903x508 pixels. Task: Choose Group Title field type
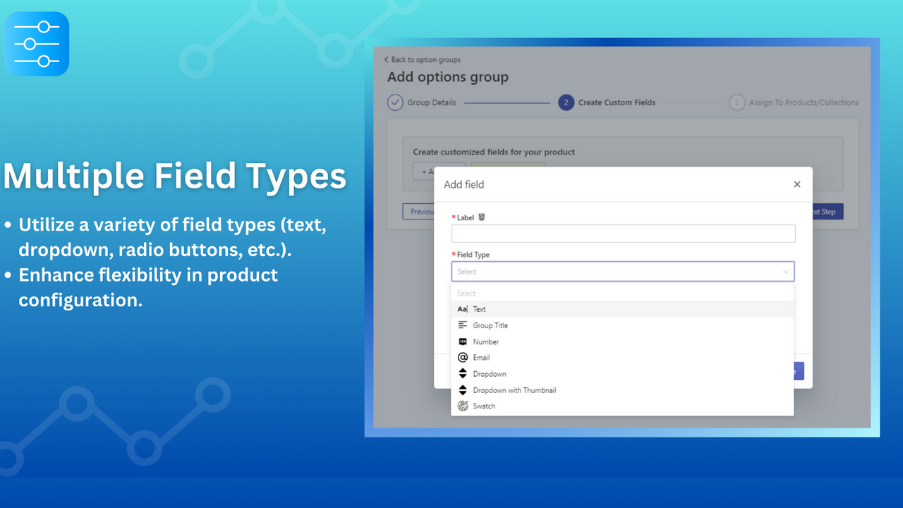622,325
